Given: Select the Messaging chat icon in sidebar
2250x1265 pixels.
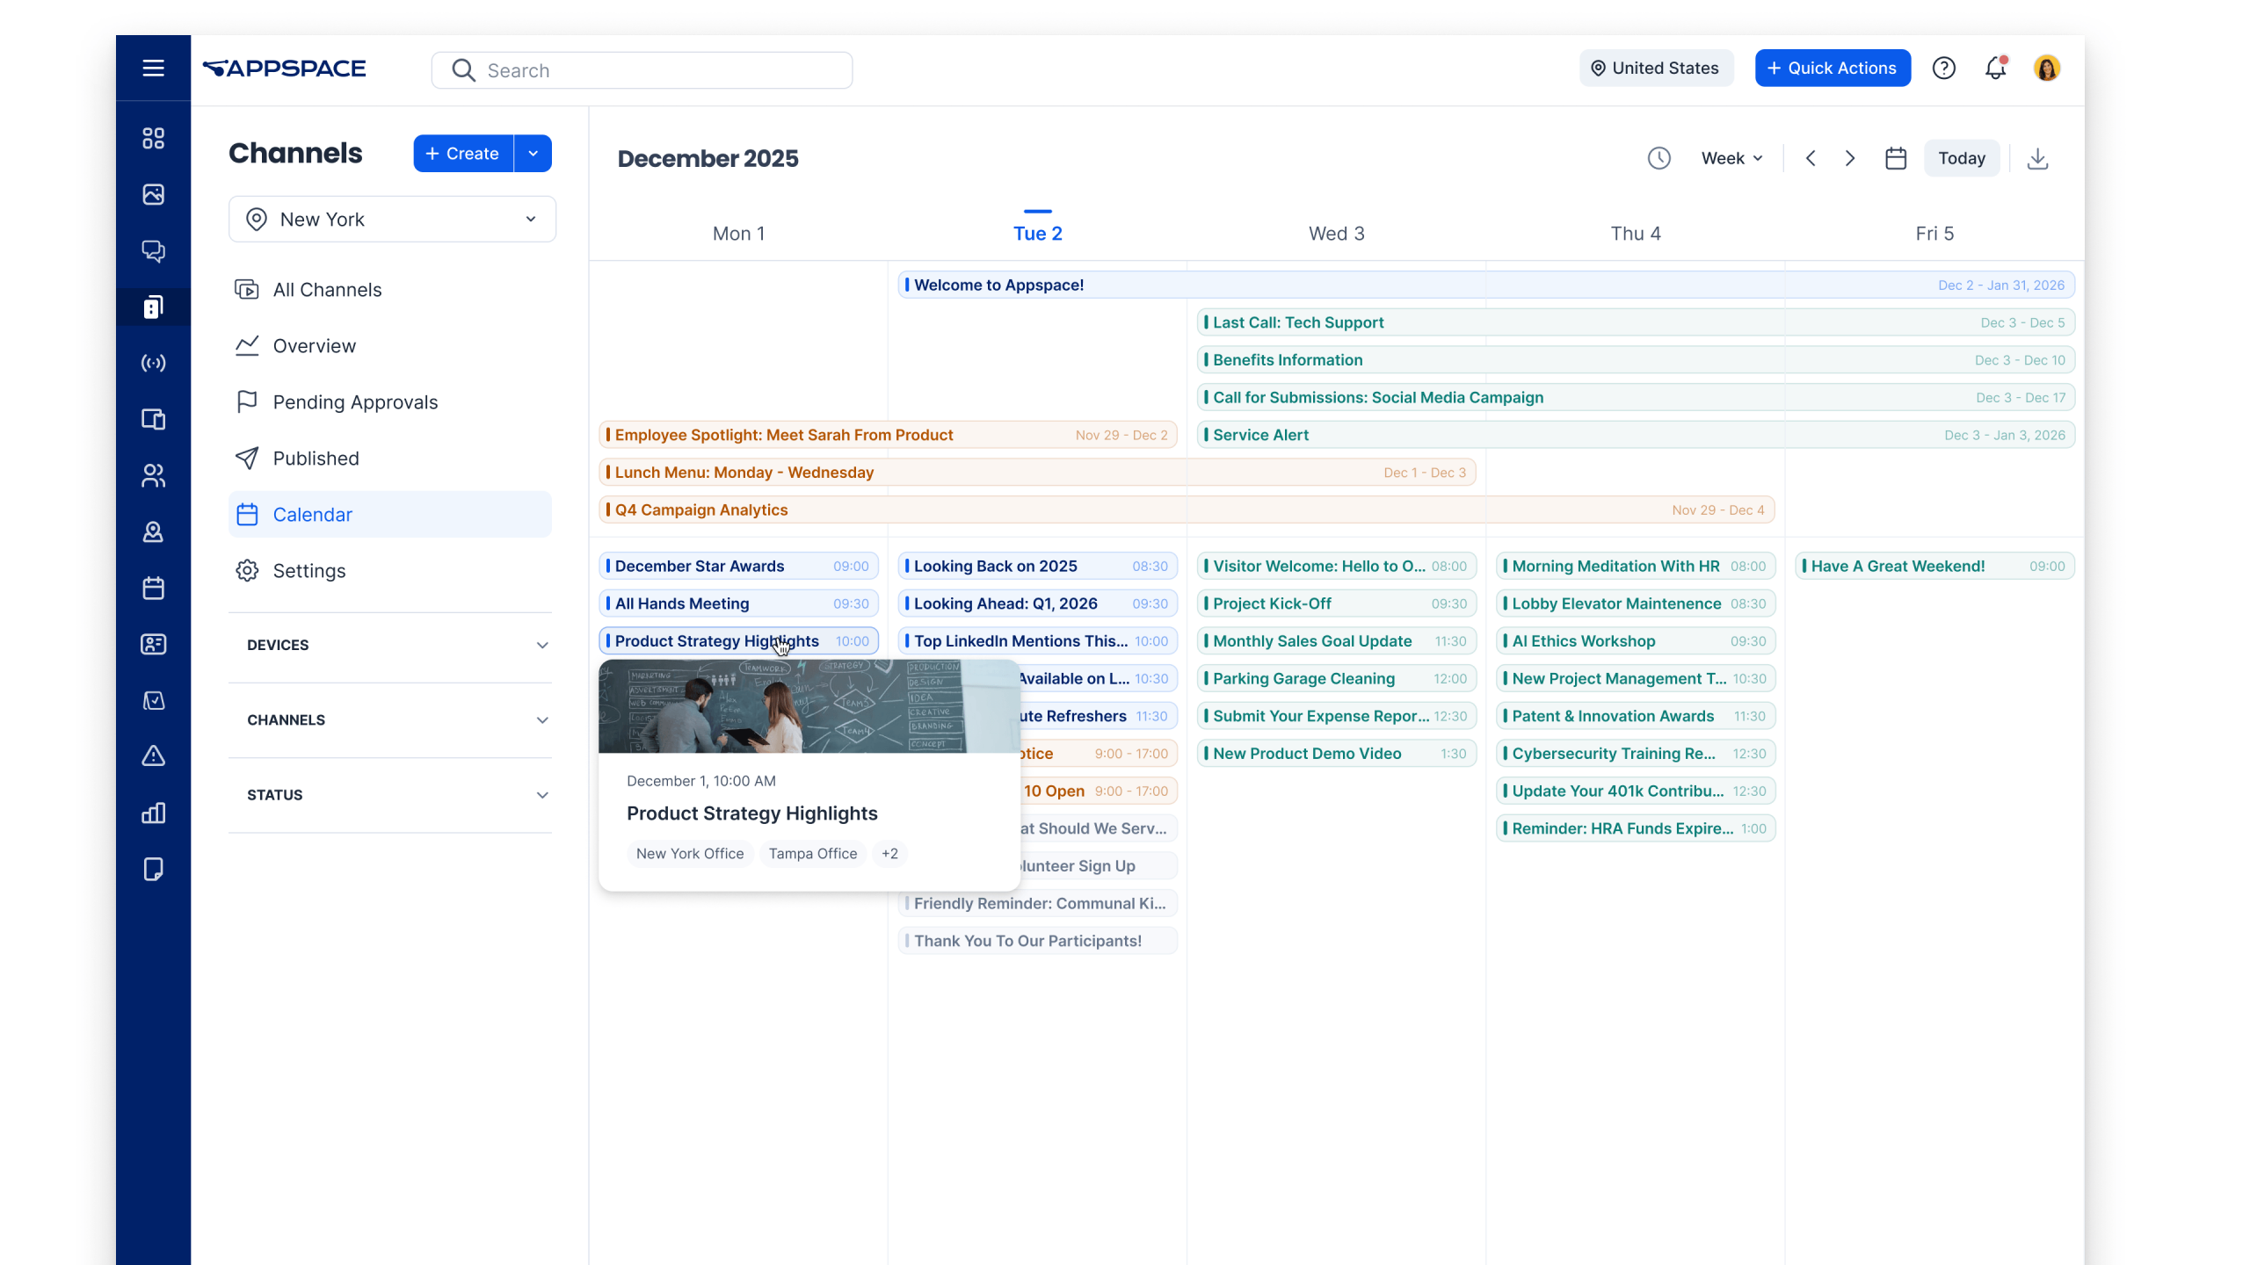Looking at the screenshot, I should click(x=153, y=251).
